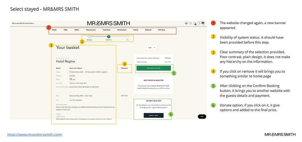Click the bed icon in Beds row
This screenshot has width=302, height=142.
click(71, 79)
